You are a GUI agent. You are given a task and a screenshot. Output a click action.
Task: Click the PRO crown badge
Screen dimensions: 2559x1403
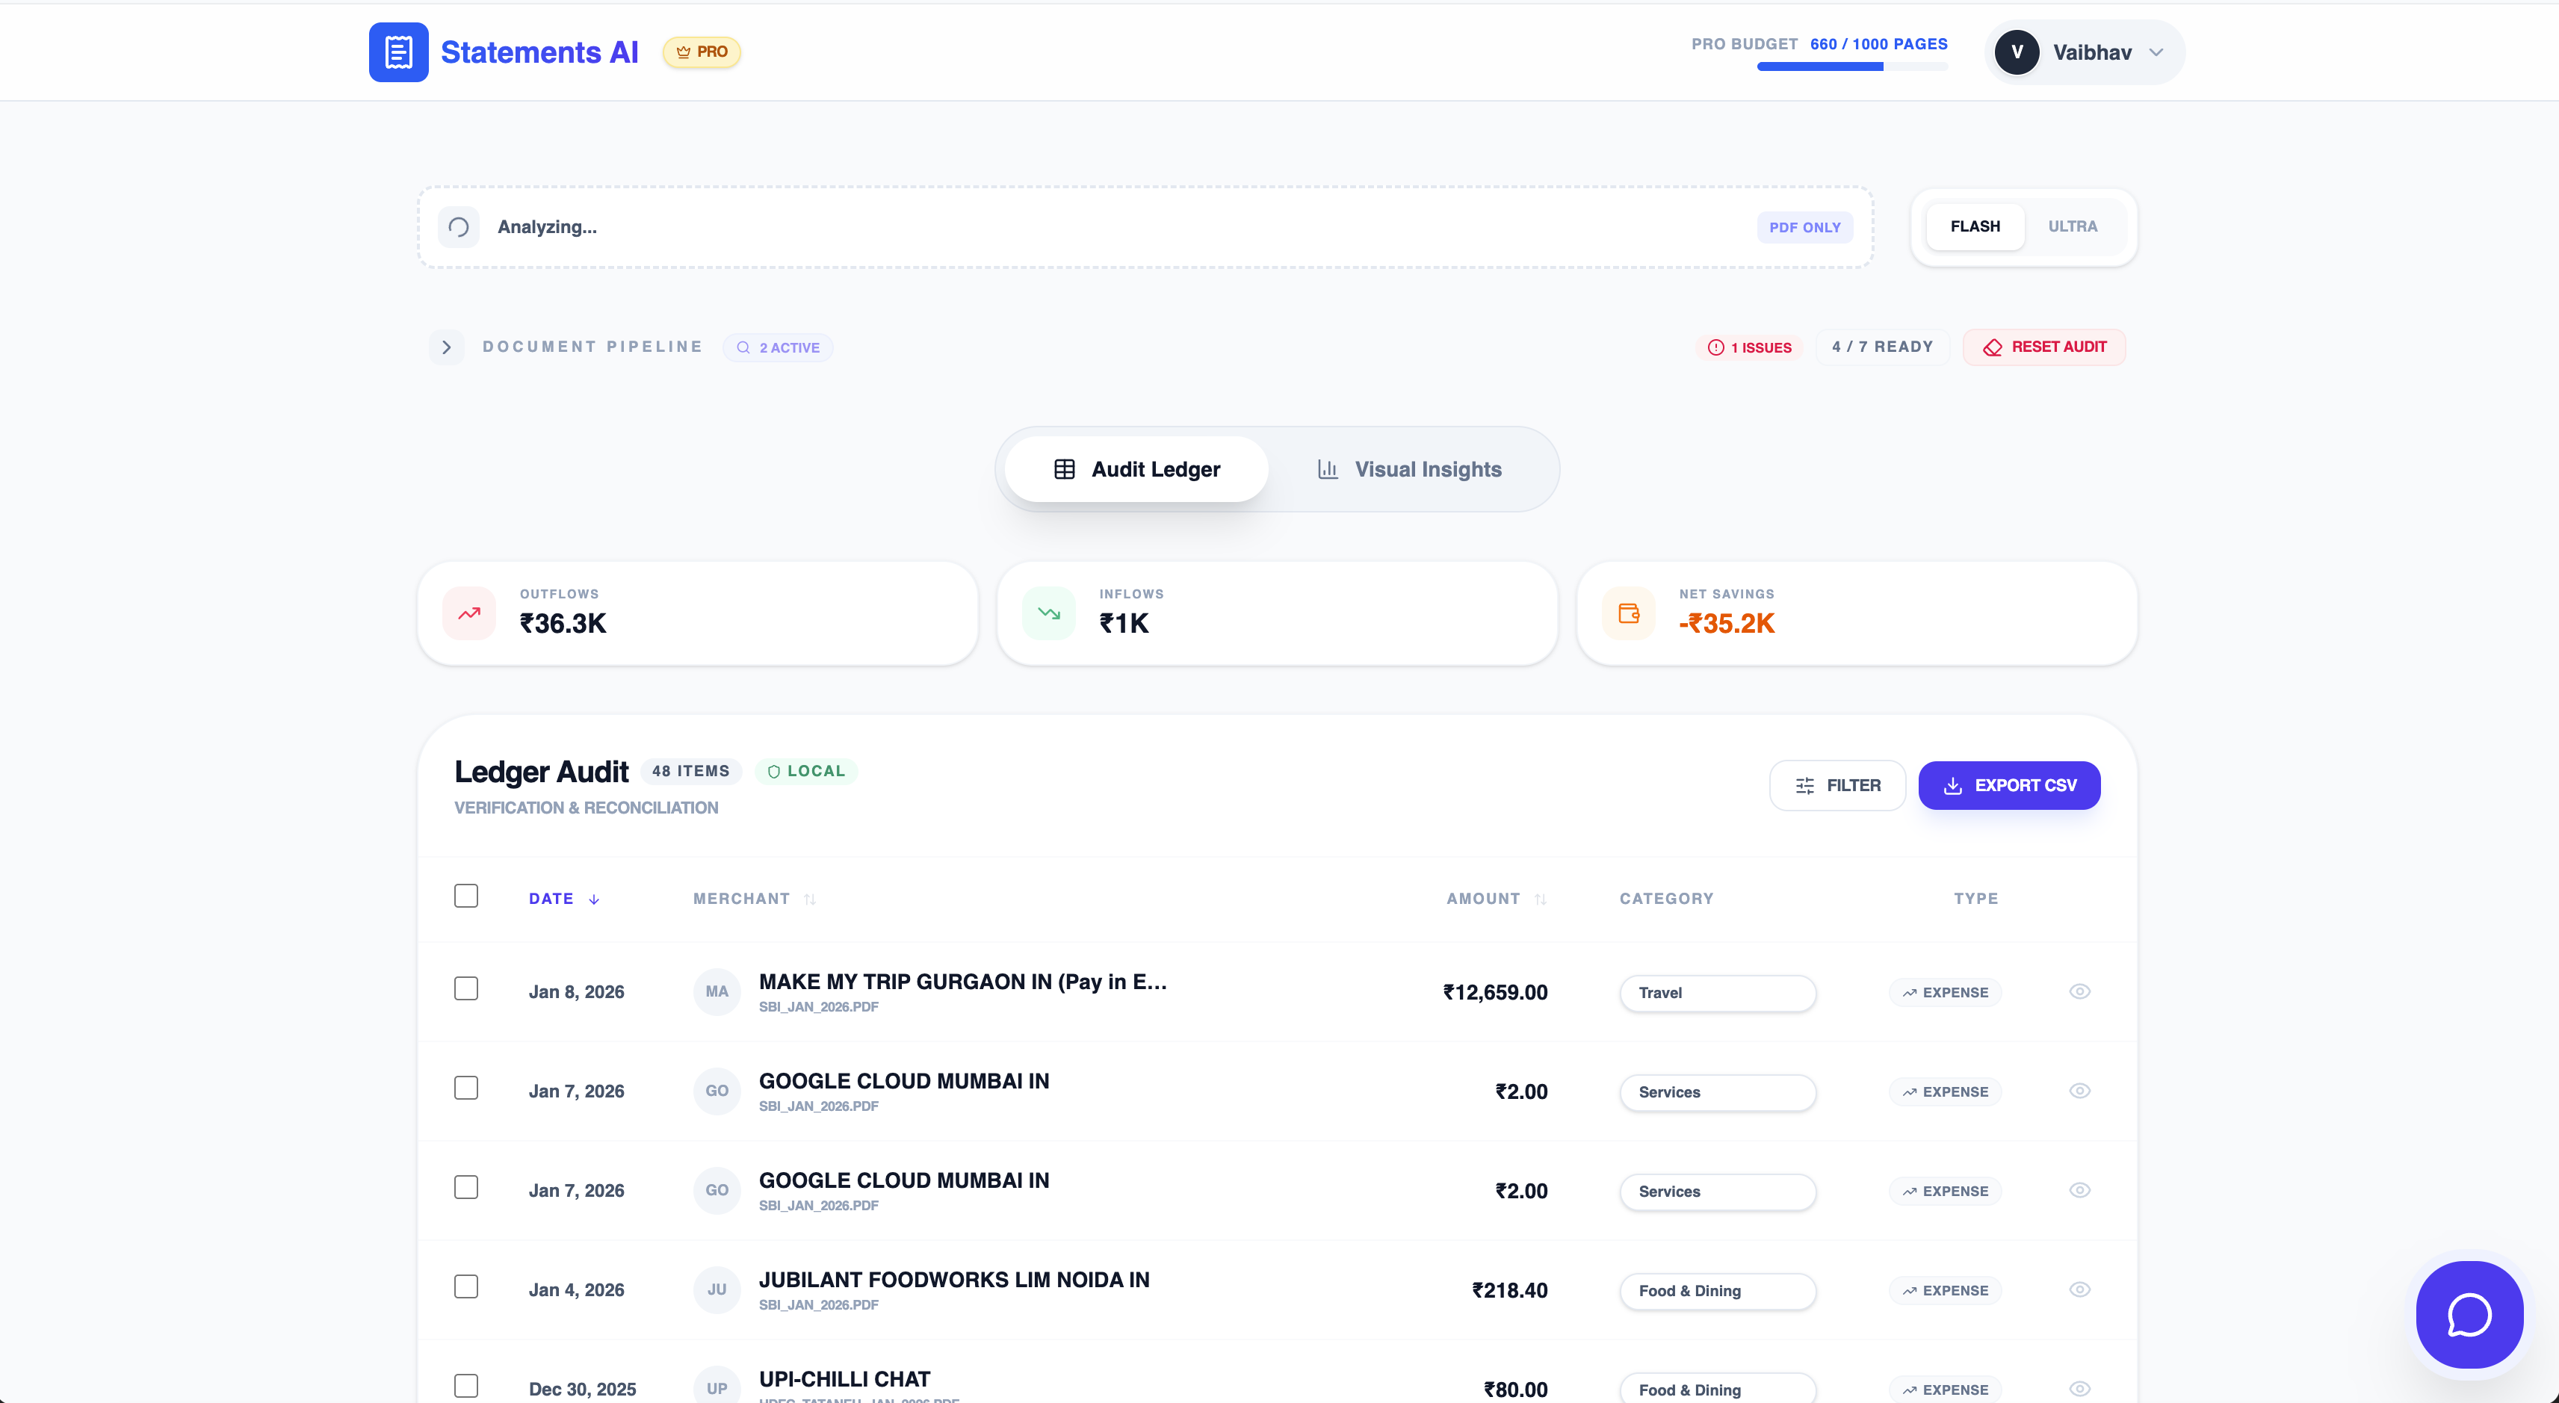(x=702, y=52)
